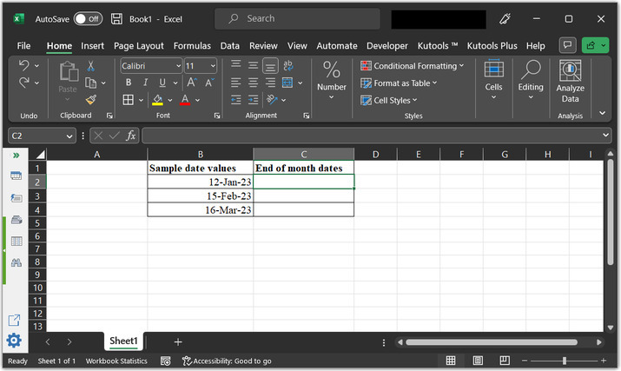Click the Orientation text angle icon

tap(272, 100)
